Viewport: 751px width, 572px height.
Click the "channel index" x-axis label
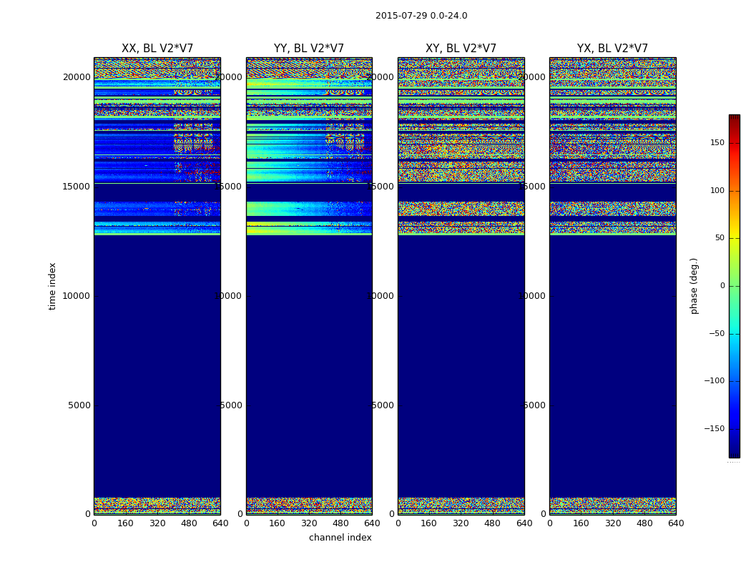coord(340,538)
